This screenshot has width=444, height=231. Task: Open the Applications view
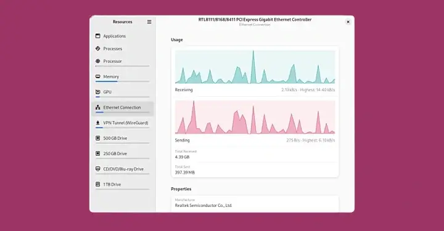(122, 36)
